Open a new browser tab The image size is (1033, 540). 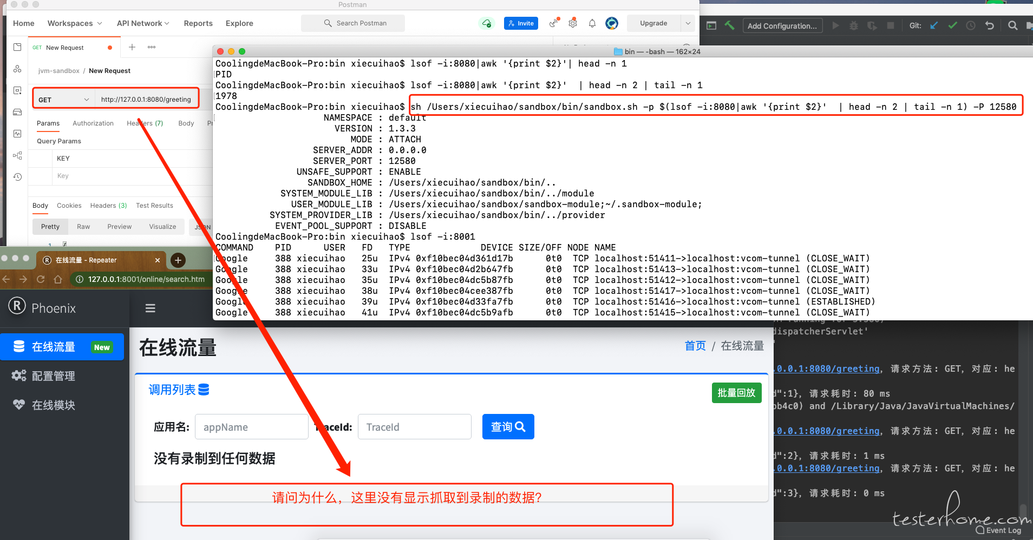pos(178,260)
